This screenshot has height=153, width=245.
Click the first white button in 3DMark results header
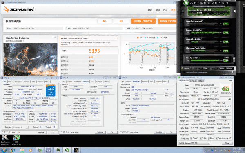click(105, 21)
